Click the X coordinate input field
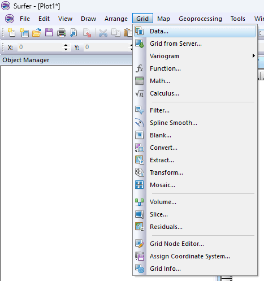264x281 pixels. (40, 47)
